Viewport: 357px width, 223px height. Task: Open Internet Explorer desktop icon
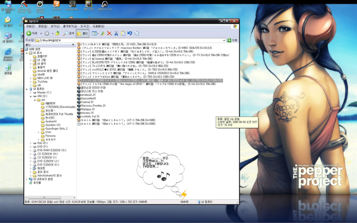point(8,55)
